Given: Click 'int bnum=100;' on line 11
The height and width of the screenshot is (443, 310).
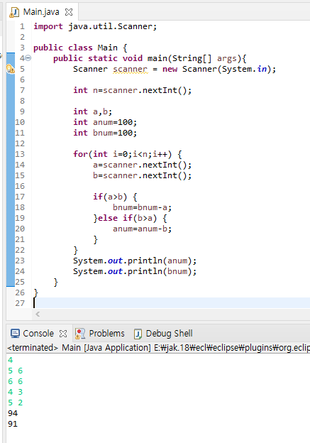Looking at the screenshot, I should 105,133.
